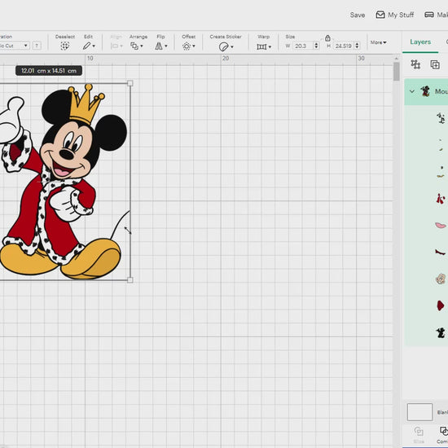Click the bottom-right resize handle of image
The image size is (448, 448).
(x=130, y=280)
